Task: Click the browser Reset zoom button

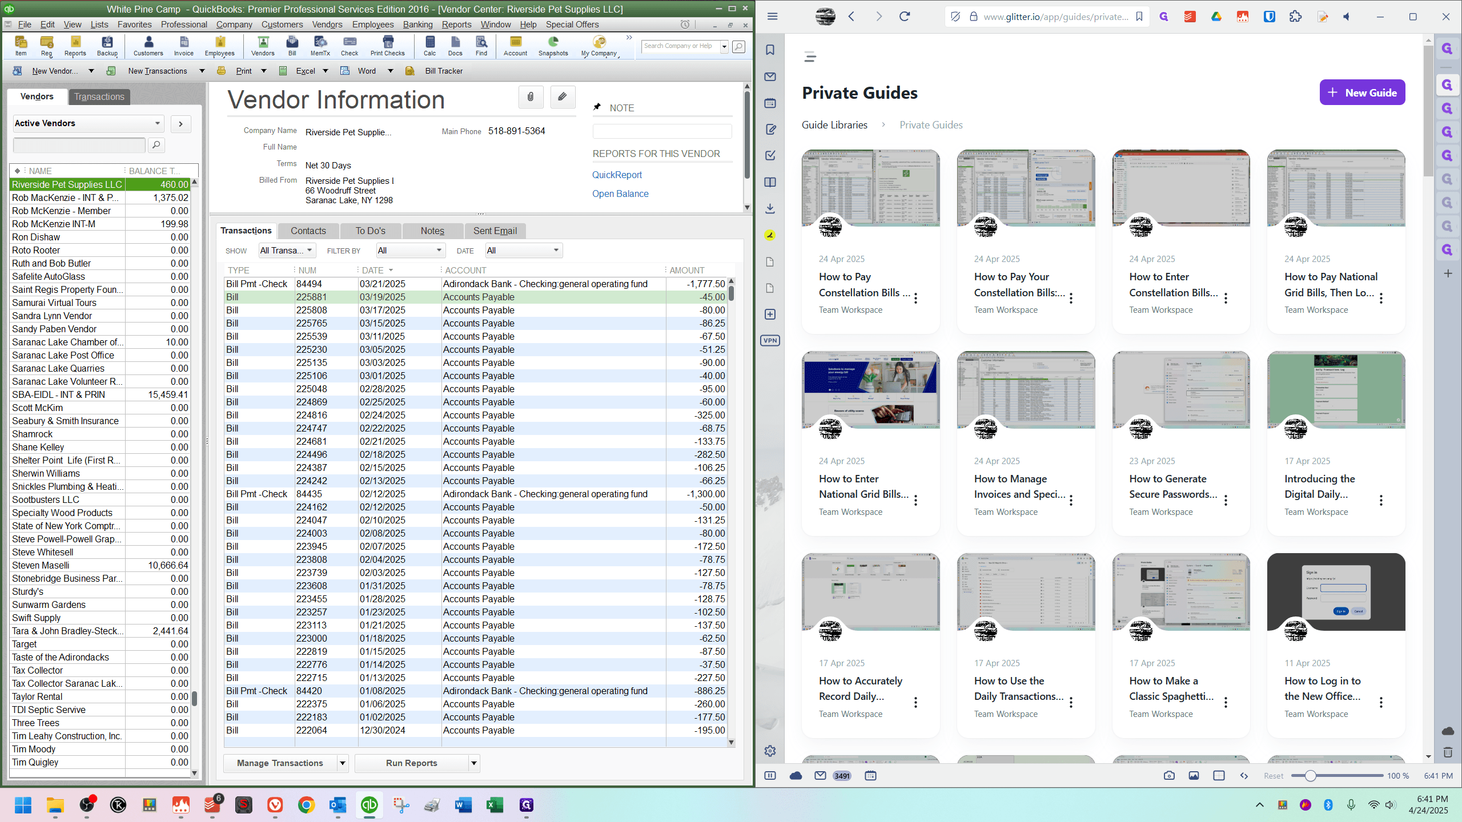Action: [x=1274, y=776]
